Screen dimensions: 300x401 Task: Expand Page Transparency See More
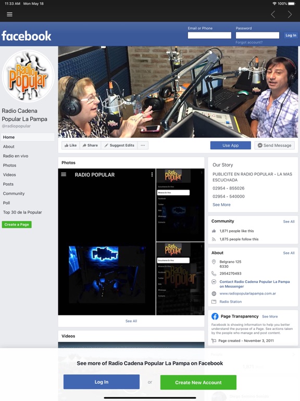pos(270,316)
